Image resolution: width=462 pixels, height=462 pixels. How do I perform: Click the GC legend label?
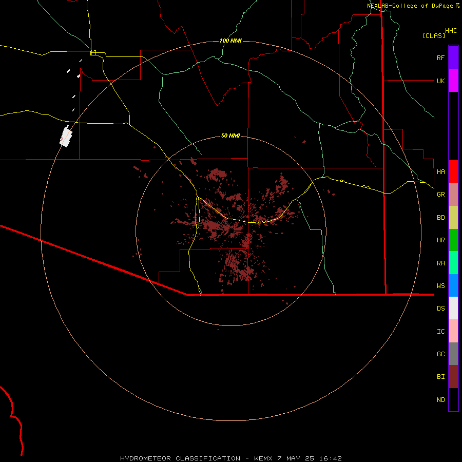coord(440,354)
